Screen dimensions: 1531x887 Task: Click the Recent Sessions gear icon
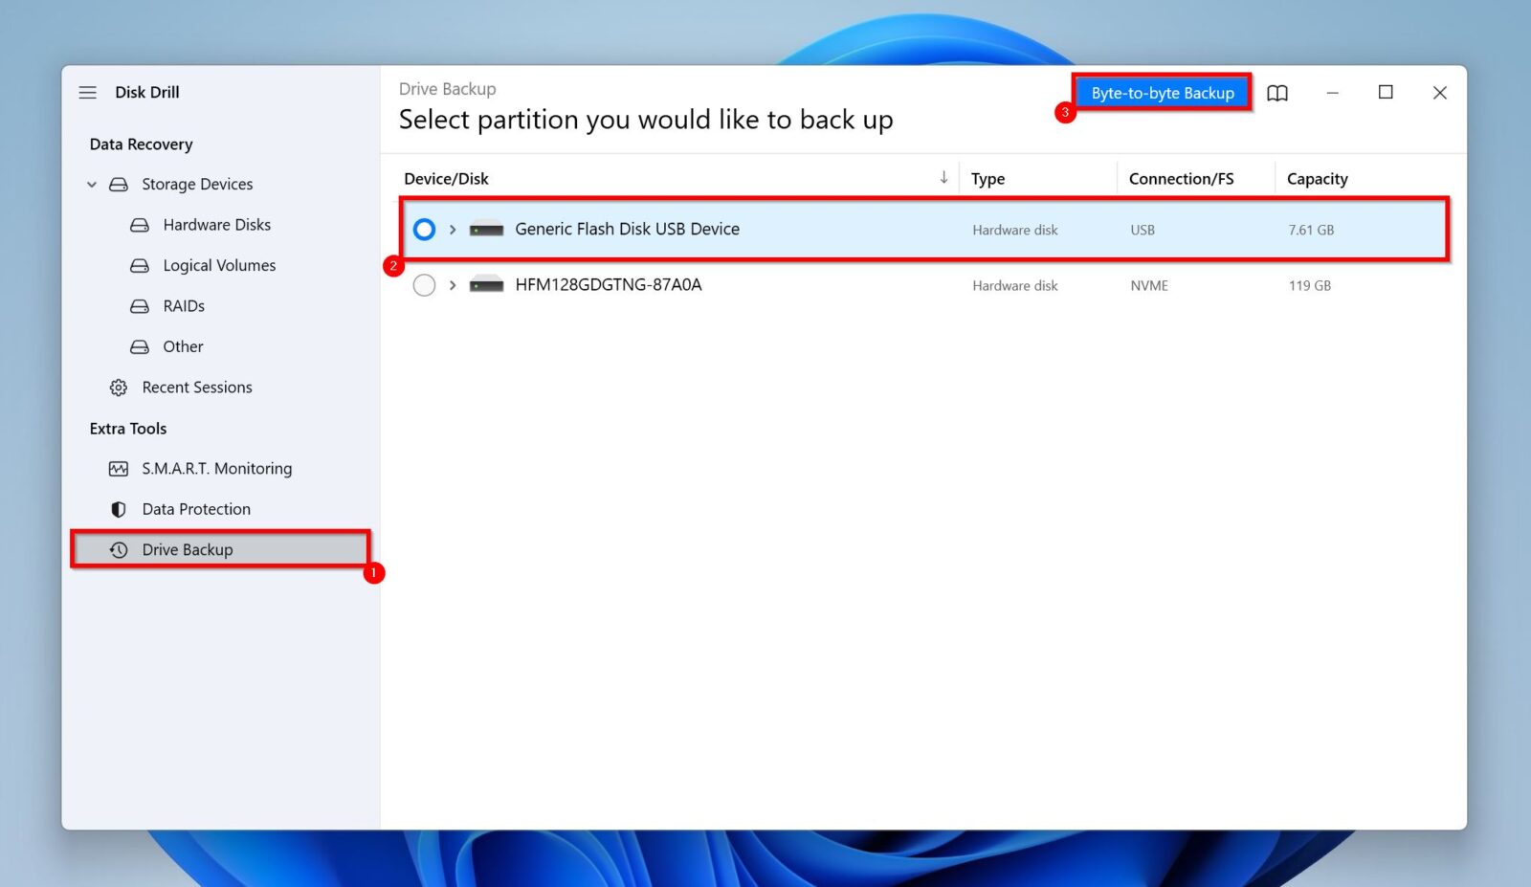tap(118, 387)
